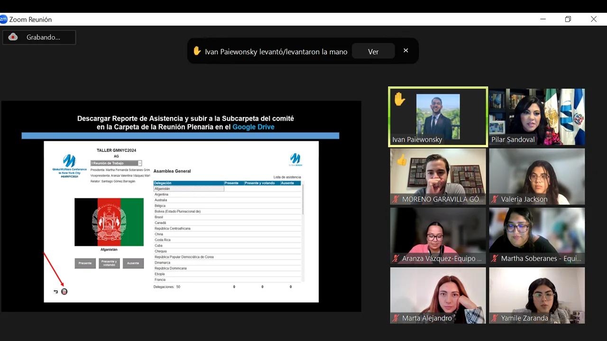
Task: Click thumbs up reaction on Moreno Garavilla
Action: (402, 160)
